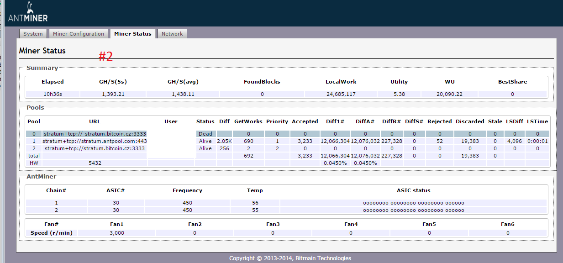This screenshot has width=563, height=263.
Task: Click the Priority column header
Action: click(277, 121)
